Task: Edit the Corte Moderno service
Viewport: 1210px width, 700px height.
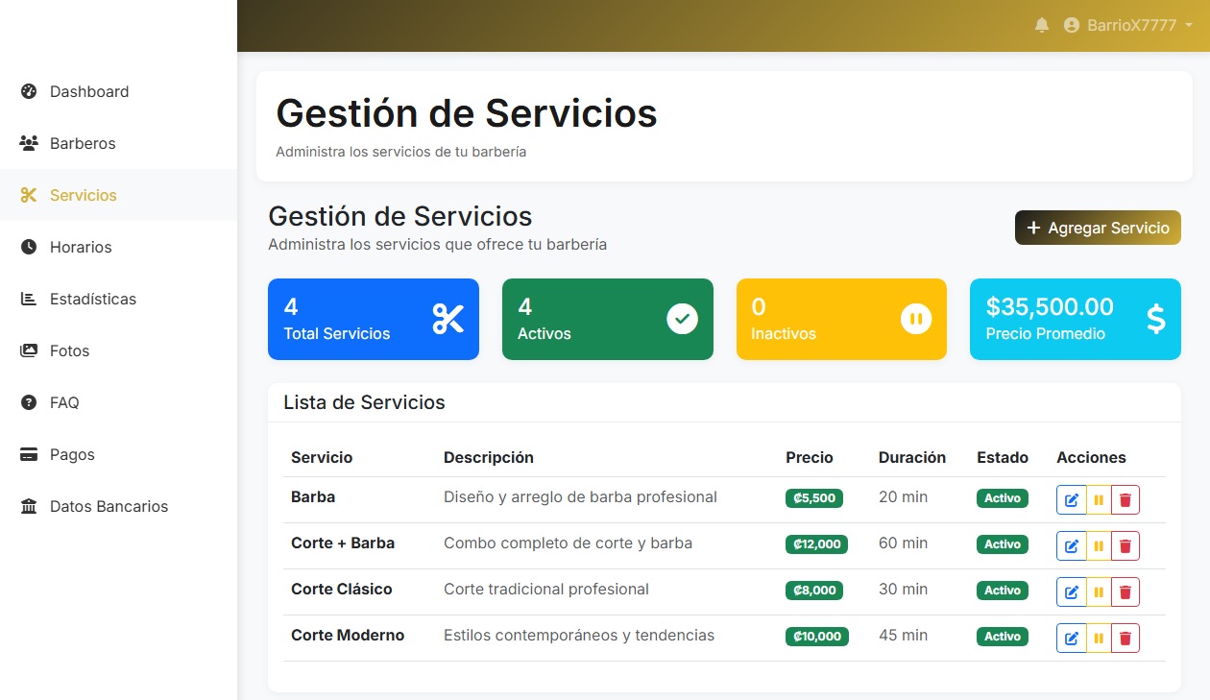Action: coord(1071,637)
